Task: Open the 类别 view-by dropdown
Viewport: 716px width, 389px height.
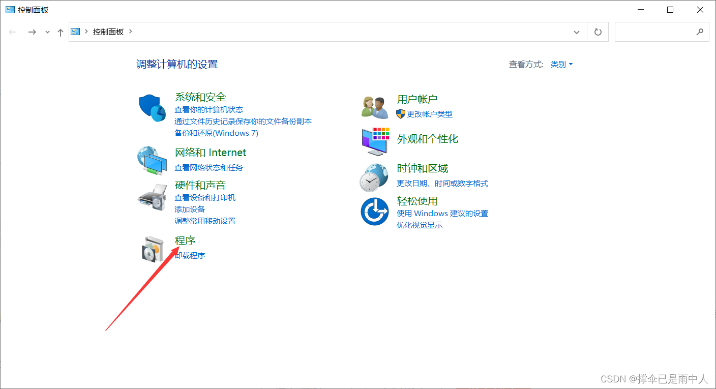Action: coord(561,64)
